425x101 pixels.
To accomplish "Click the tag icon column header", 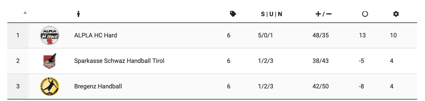I will tap(233, 14).
